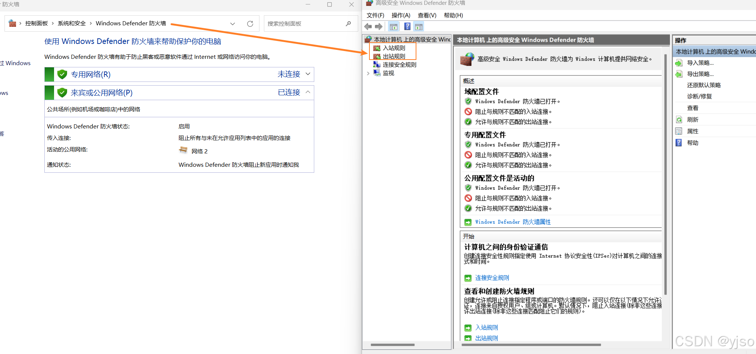756x354 pixels.
Task: Click the help icon beside 帮助 action
Action: pyautogui.click(x=679, y=143)
